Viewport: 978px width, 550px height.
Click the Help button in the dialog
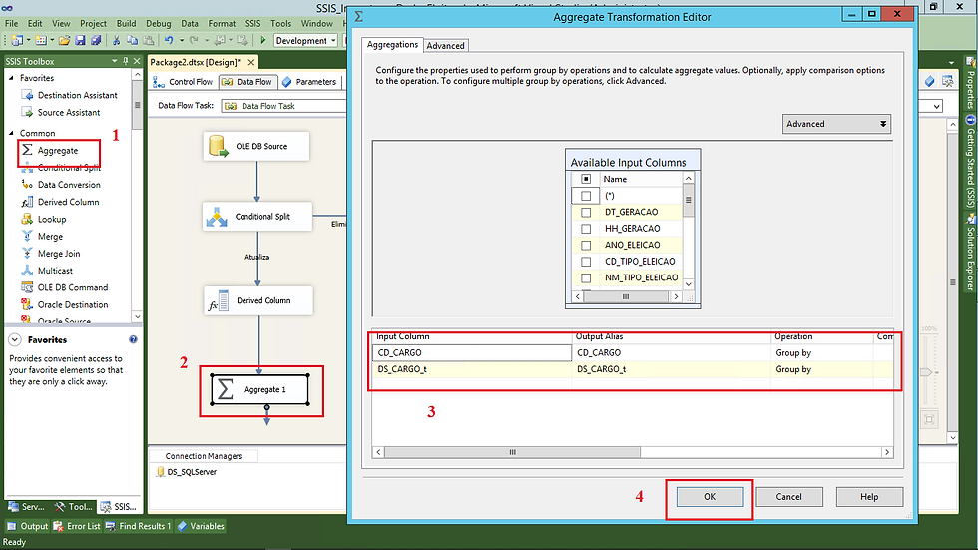tap(869, 497)
